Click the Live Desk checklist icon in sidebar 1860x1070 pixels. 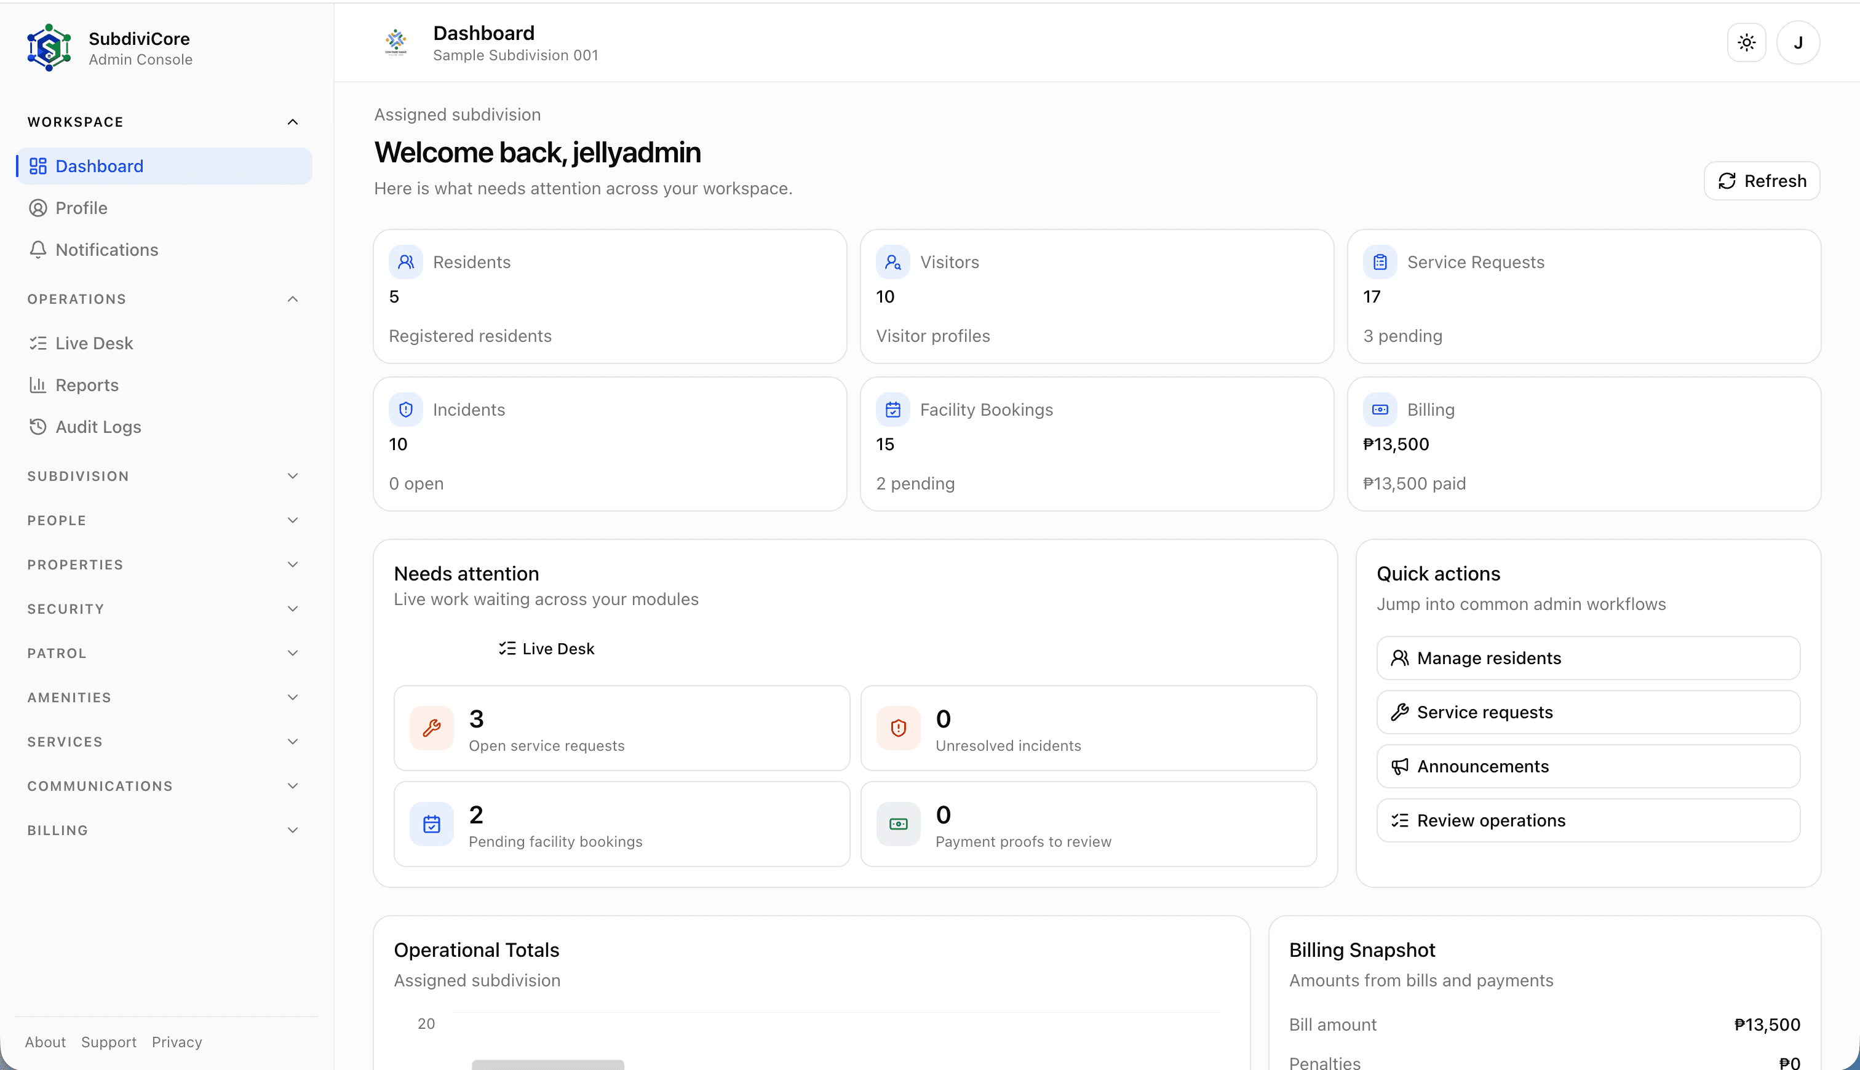(x=38, y=343)
